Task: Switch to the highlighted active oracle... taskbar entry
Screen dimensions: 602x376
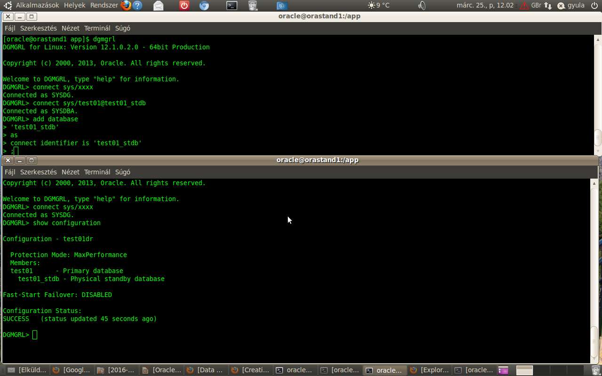Action: tap(384, 370)
